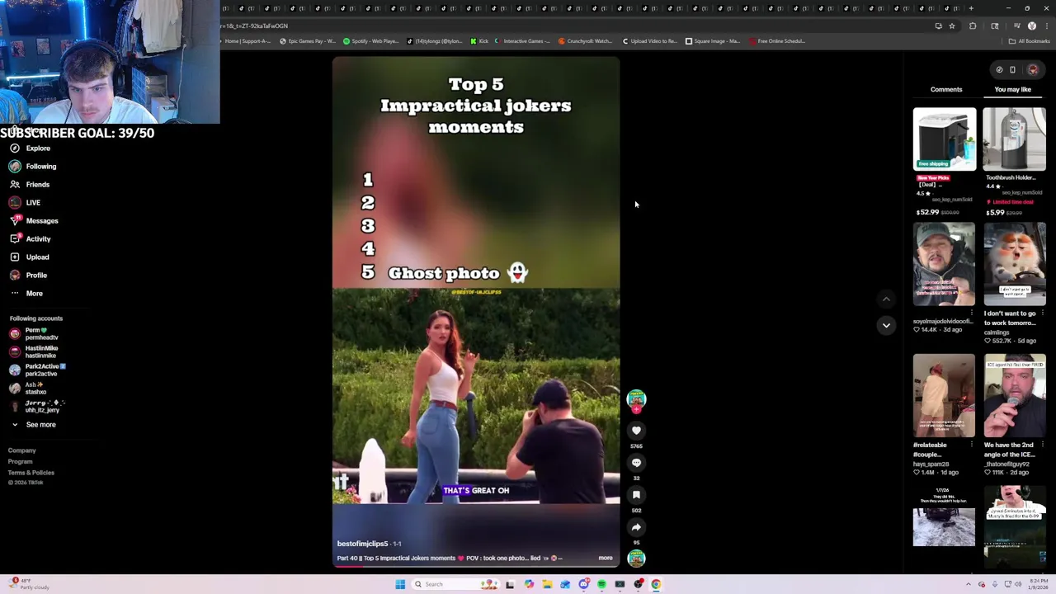Screen dimensions: 1056x594
Task: Follow bestofimjclips via the plus badge
Action: (636, 409)
